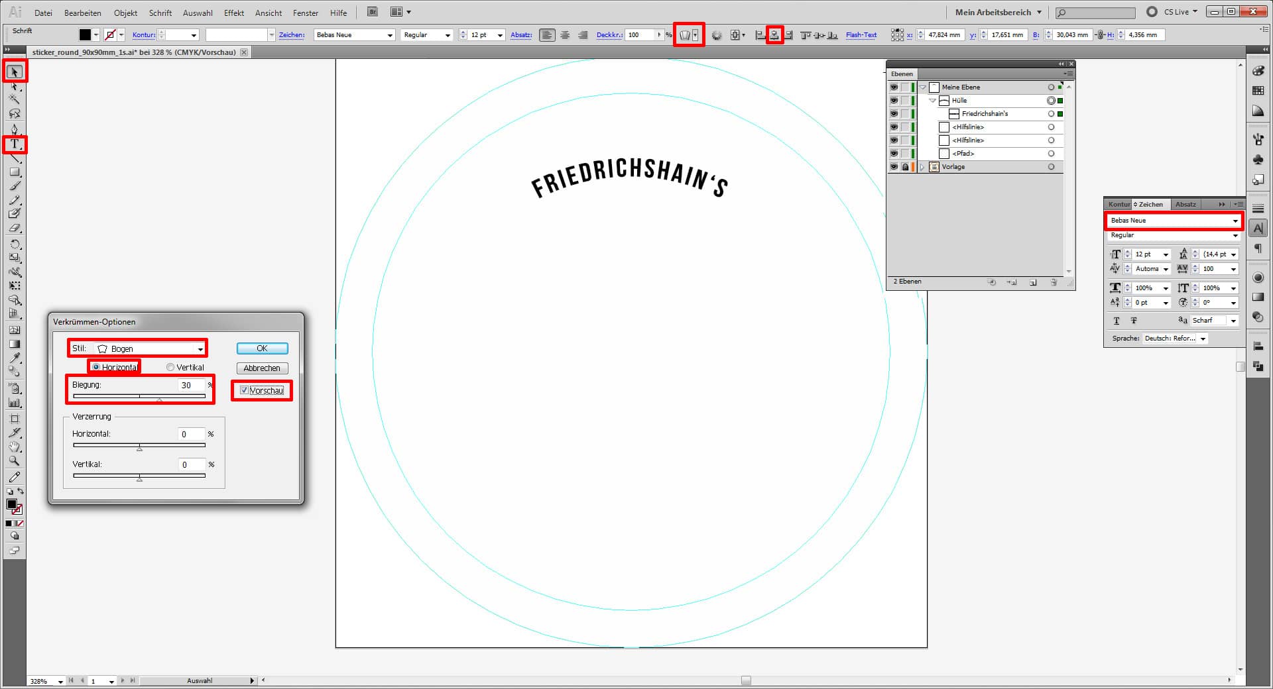Click the Biegung bend slider
Image resolution: width=1273 pixels, height=689 pixels.
click(x=139, y=396)
